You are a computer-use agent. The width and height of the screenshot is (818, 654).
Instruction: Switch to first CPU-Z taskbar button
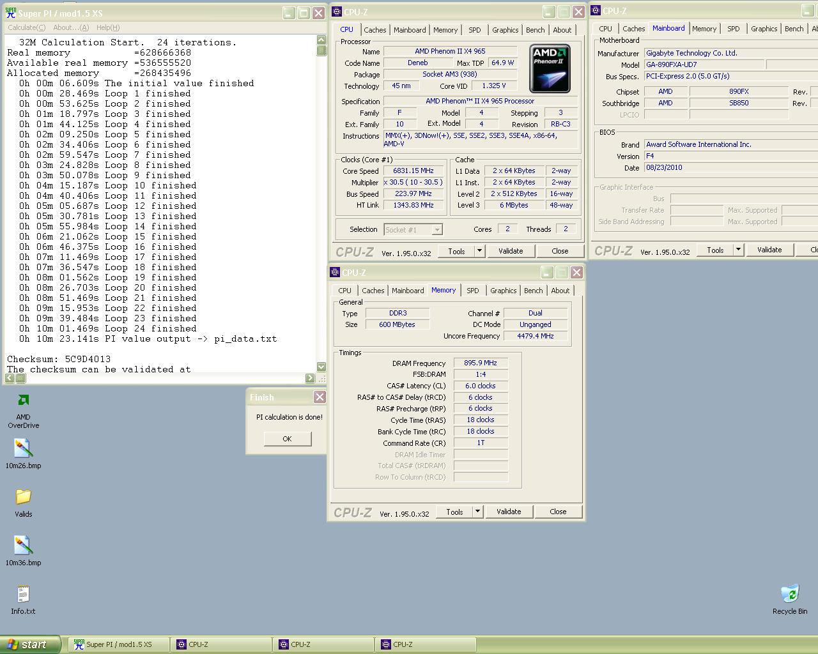(x=220, y=644)
